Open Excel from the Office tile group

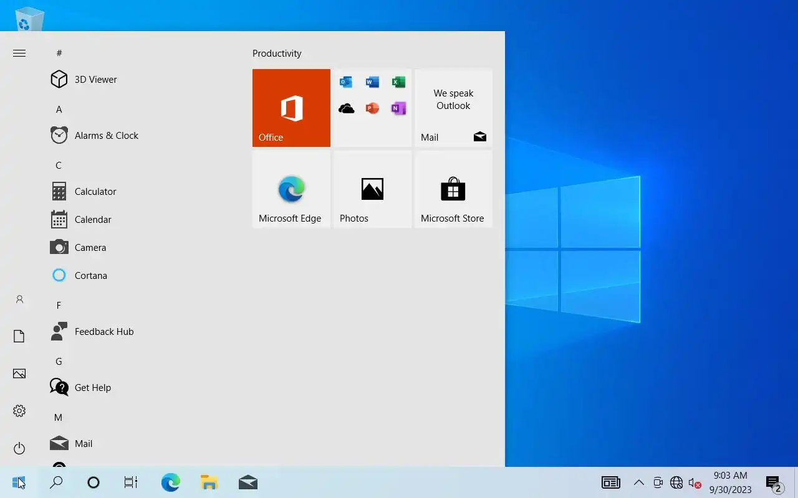pyautogui.click(x=398, y=82)
